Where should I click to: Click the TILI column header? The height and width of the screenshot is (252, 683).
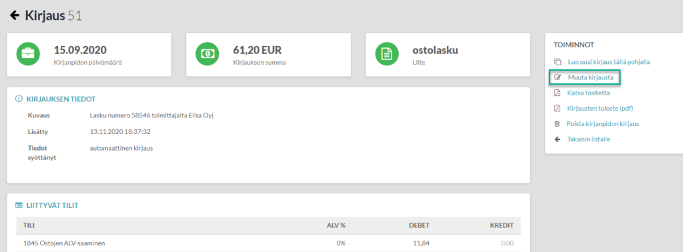(29, 225)
